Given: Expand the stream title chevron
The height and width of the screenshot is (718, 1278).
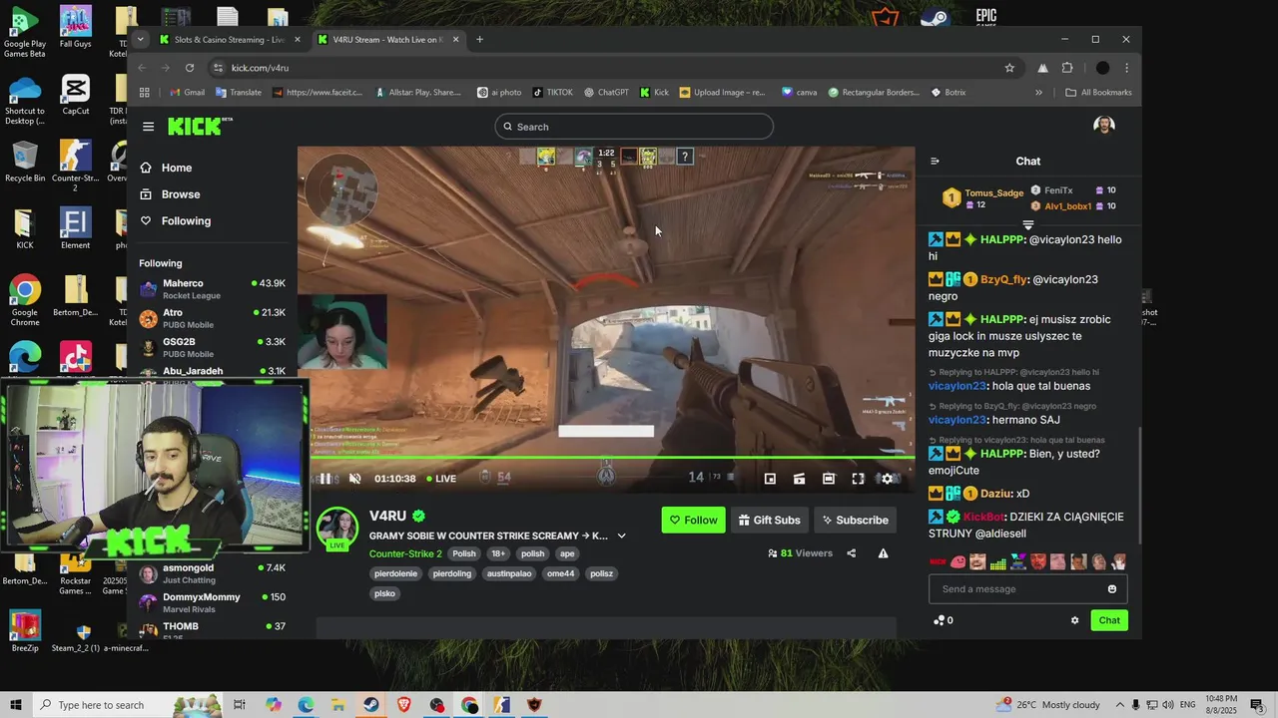Looking at the screenshot, I should point(621,536).
